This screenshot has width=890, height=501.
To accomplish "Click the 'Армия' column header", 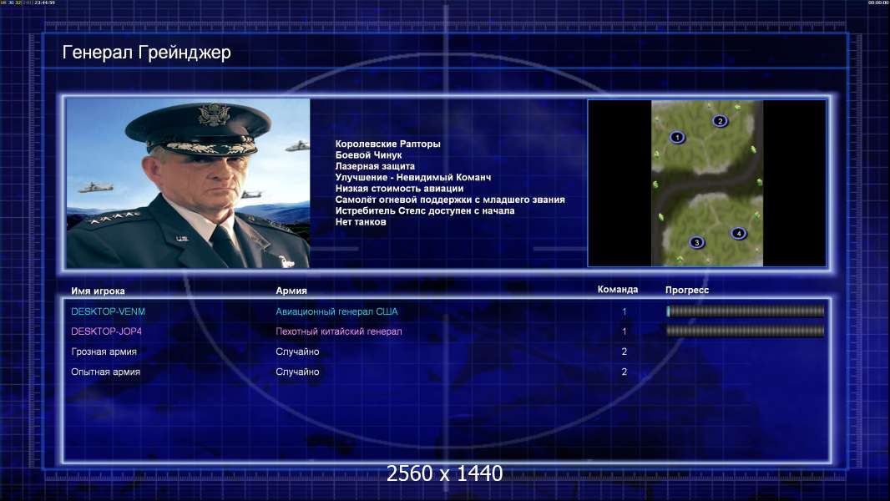I will point(291,291).
